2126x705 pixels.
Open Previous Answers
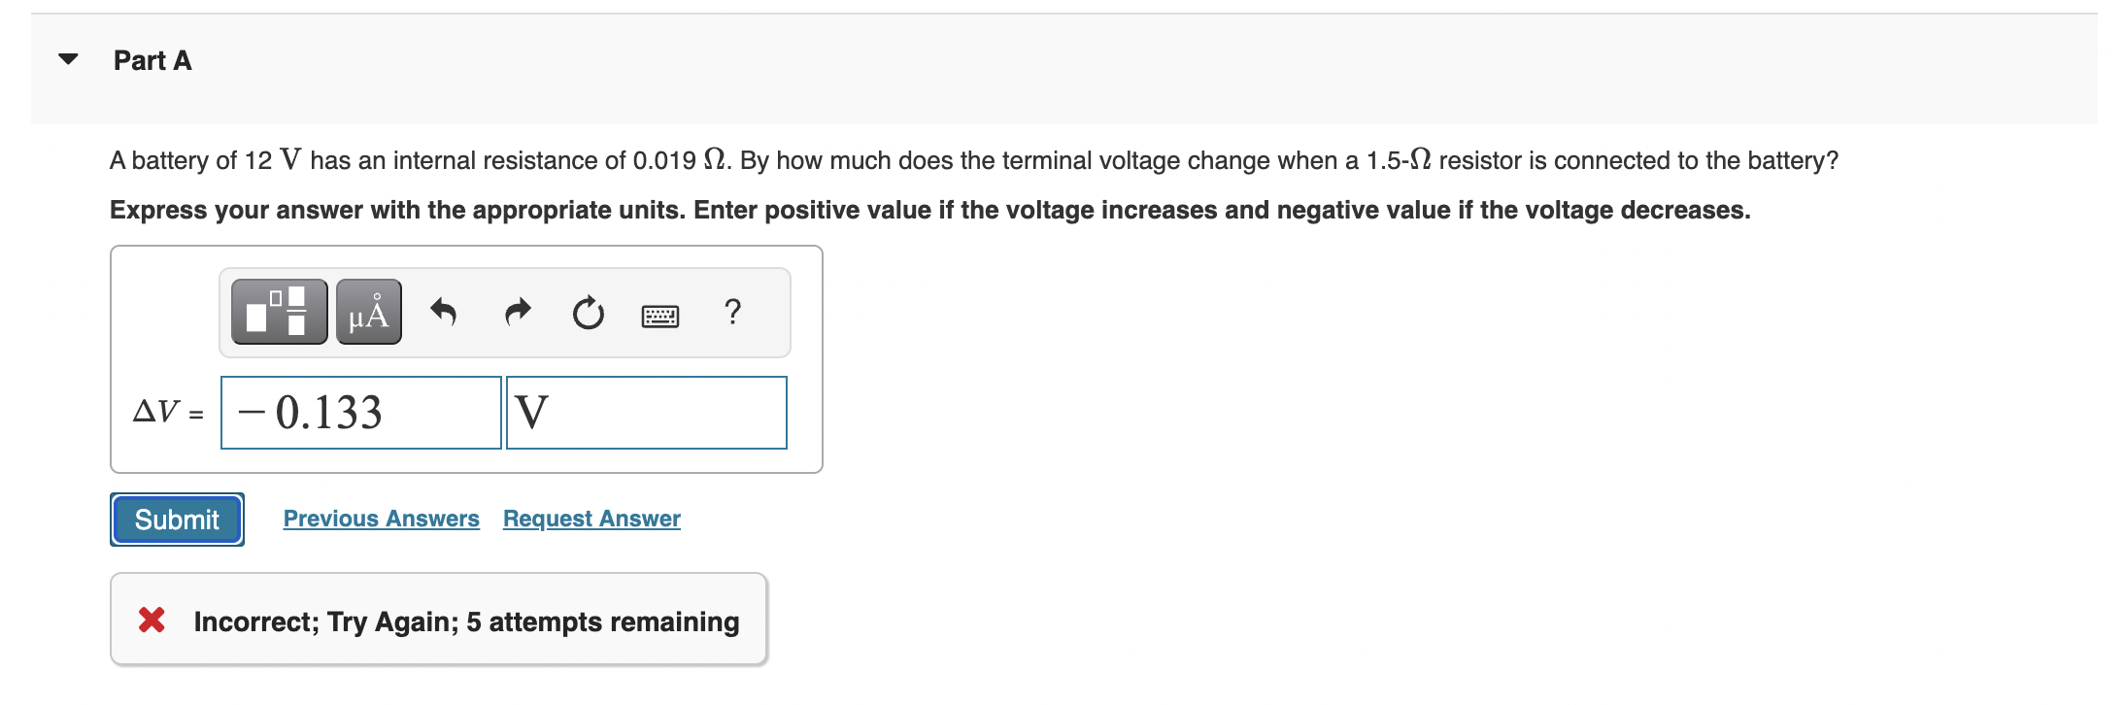coord(381,518)
